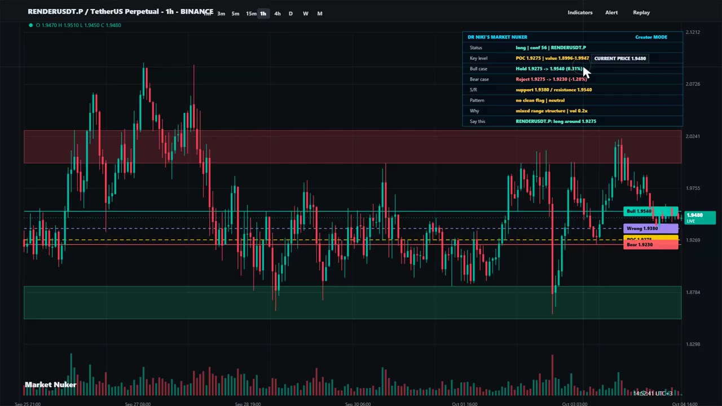Click the 2.0726 price axis label
Image resolution: width=722 pixels, height=406 pixels.
point(693,84)
